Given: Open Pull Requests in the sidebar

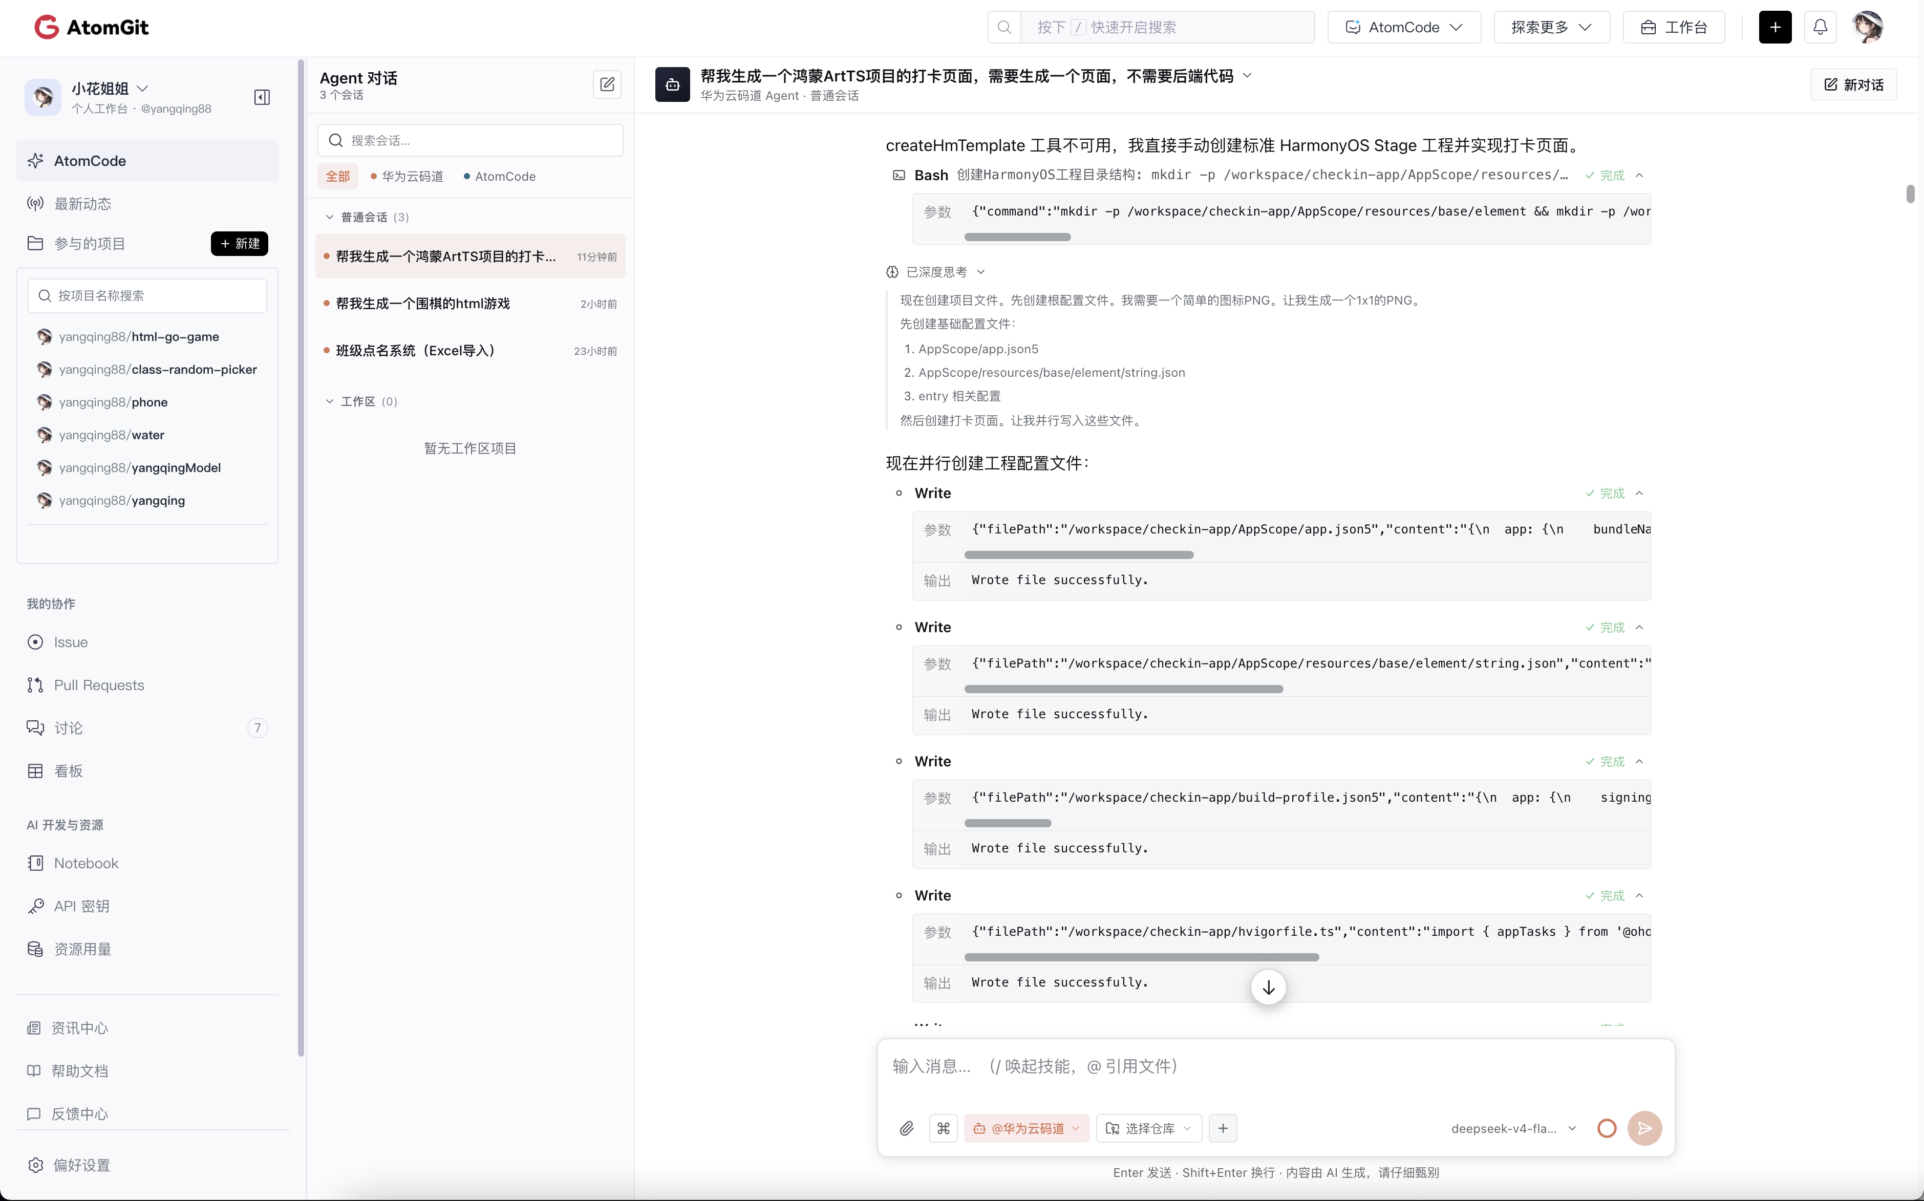Looking at the screenshot, I should pos(148,684).
